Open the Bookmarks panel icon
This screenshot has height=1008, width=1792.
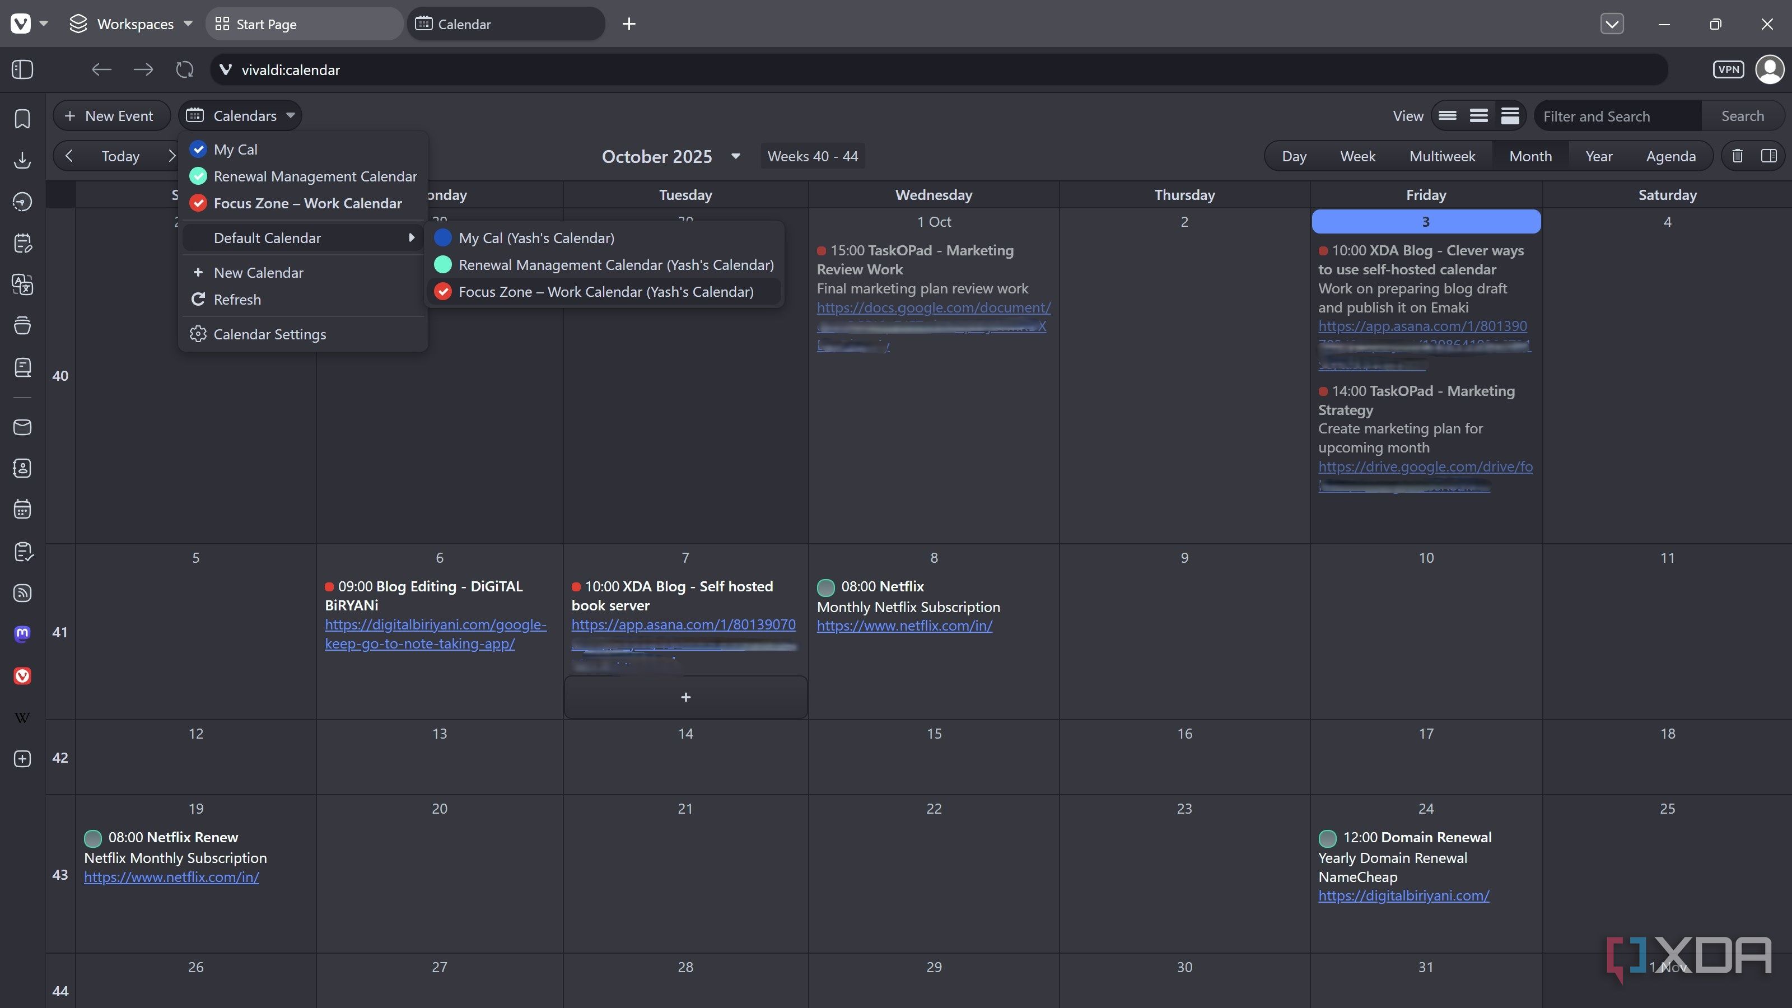[22, 118]
